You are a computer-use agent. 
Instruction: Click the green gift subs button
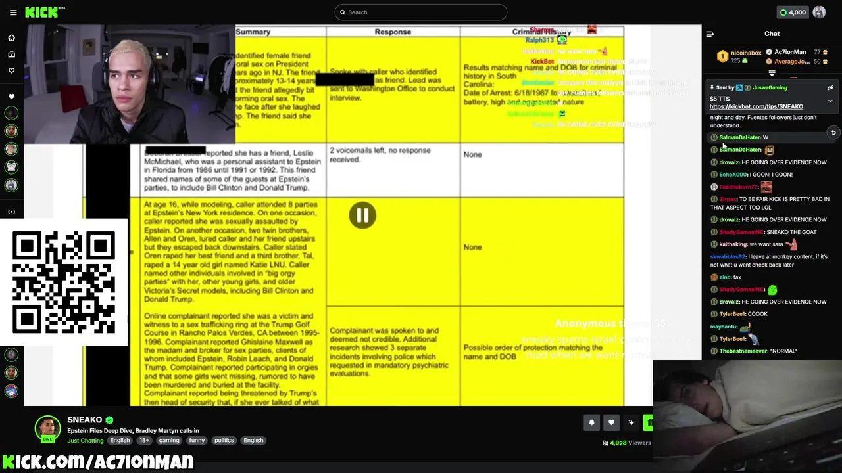tap(648, 423)
